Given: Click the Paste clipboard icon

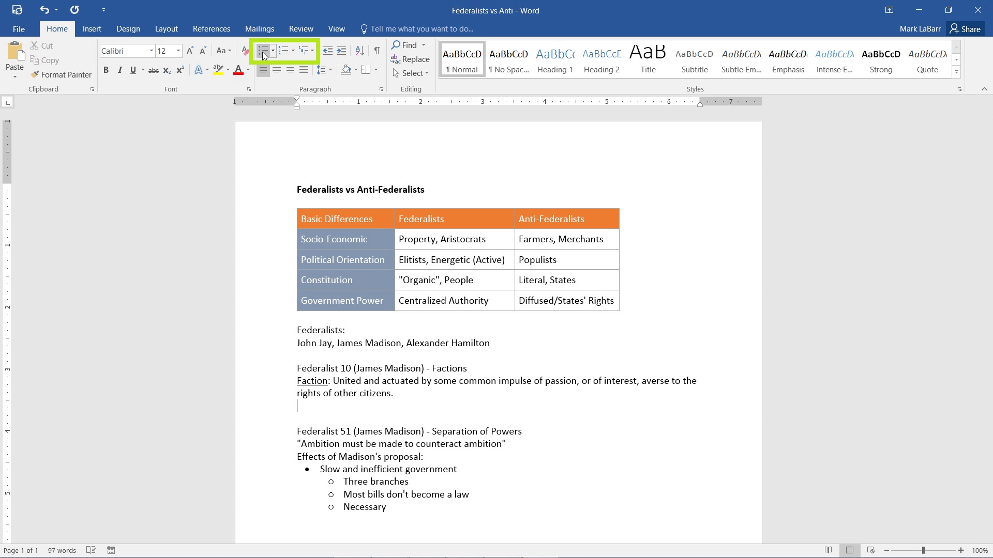Looking at the screenshot, I should coord(14,52).
